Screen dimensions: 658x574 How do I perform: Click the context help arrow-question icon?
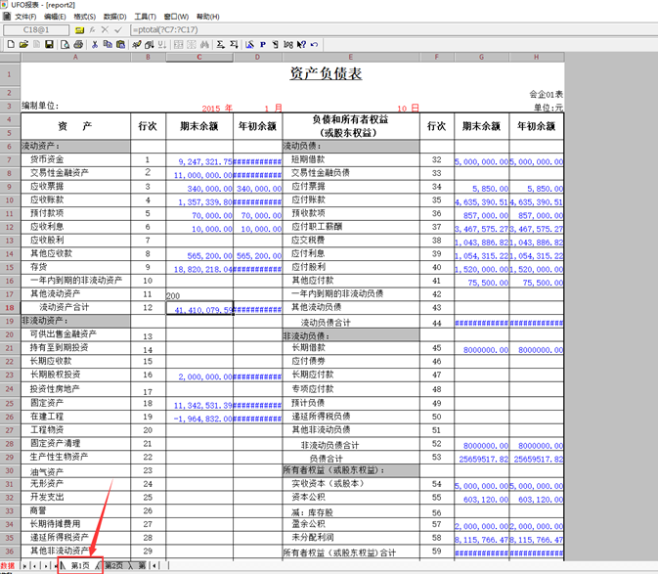click(301, 44)
